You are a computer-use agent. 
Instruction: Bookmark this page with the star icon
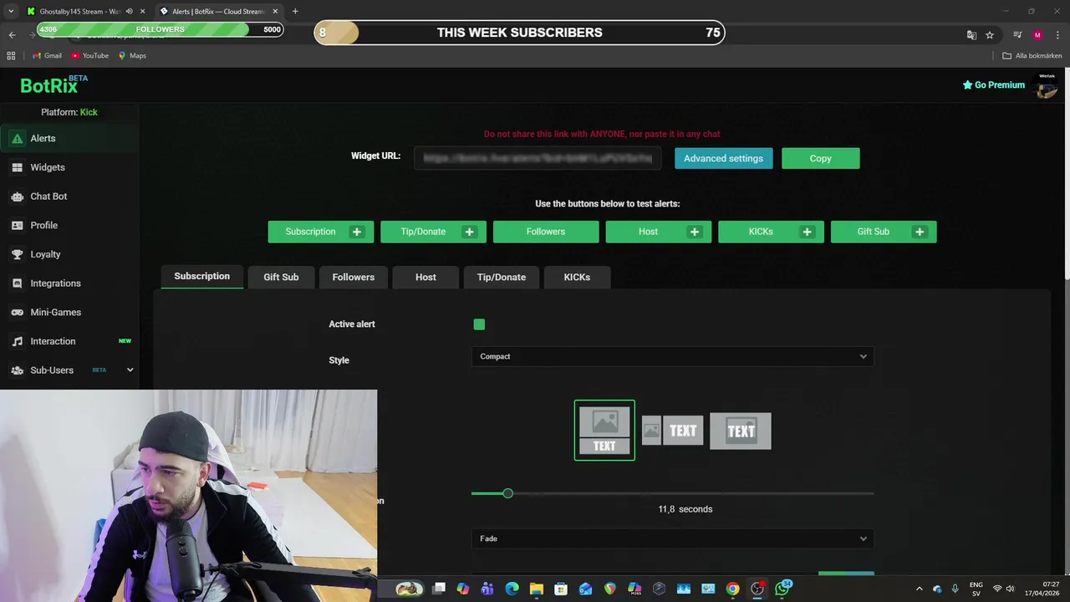tap(990, 35)
